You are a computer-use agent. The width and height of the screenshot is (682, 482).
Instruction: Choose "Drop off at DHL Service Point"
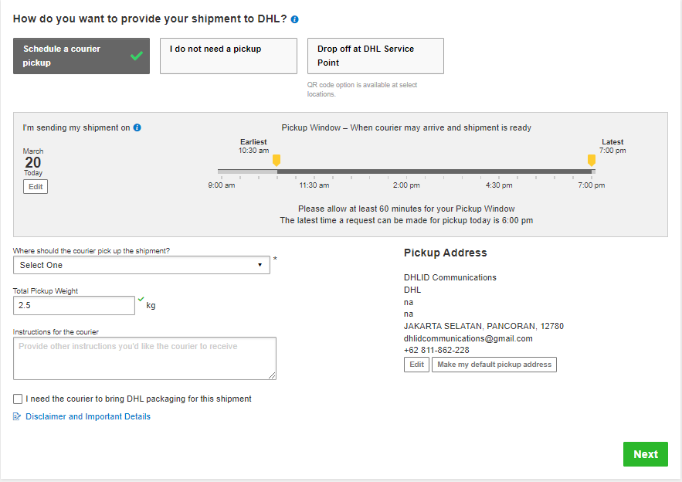click(x=375, y=56)
